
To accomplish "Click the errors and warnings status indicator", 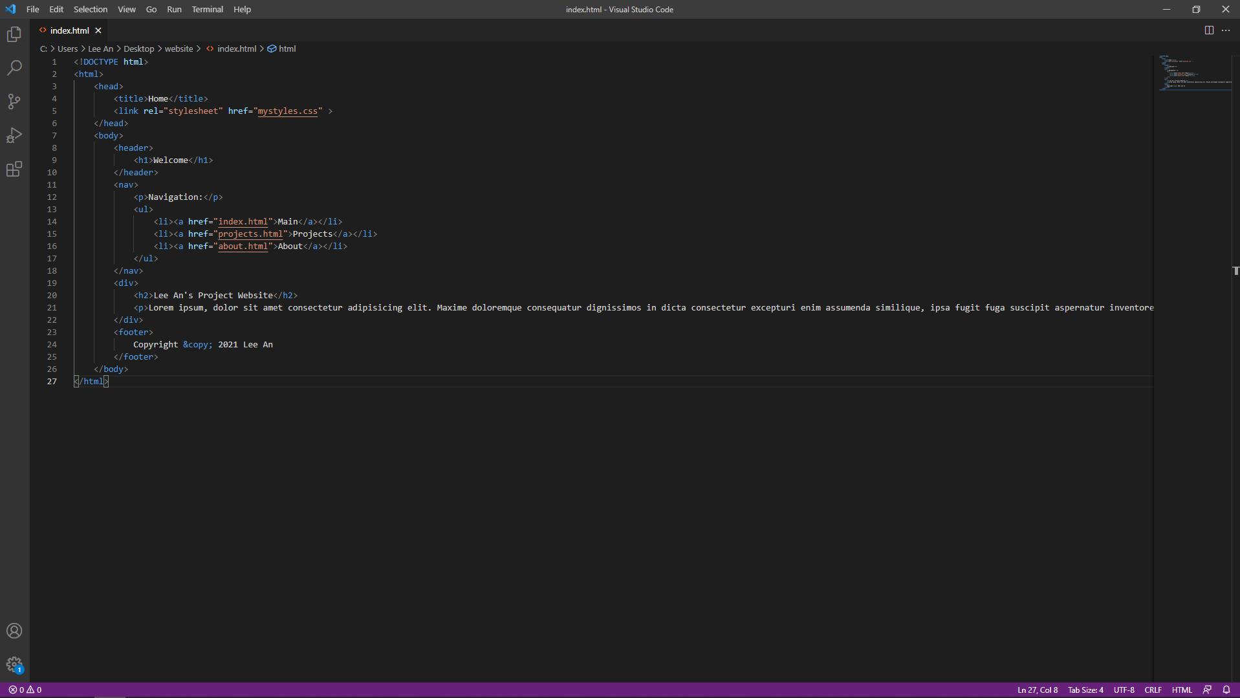I will 25,690.
